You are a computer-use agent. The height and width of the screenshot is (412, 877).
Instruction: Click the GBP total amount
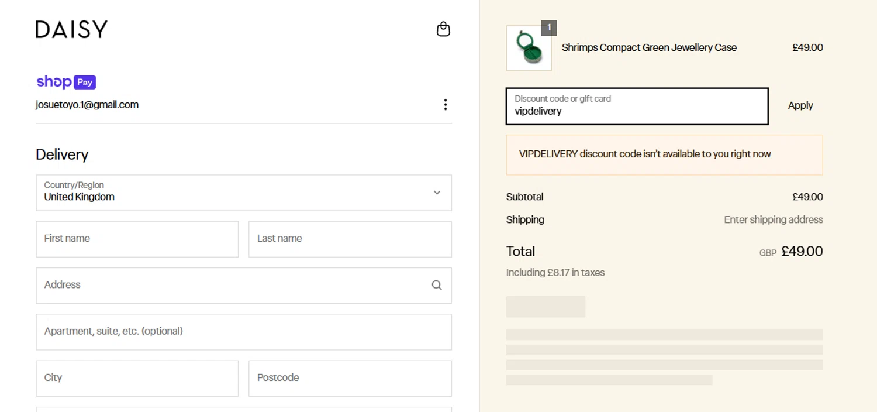802,252
